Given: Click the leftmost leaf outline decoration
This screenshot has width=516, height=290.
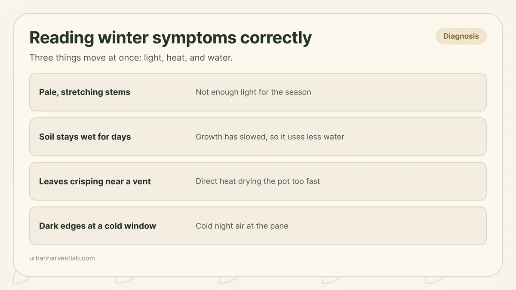Looking at the screenshot, I should click(21, 280).
